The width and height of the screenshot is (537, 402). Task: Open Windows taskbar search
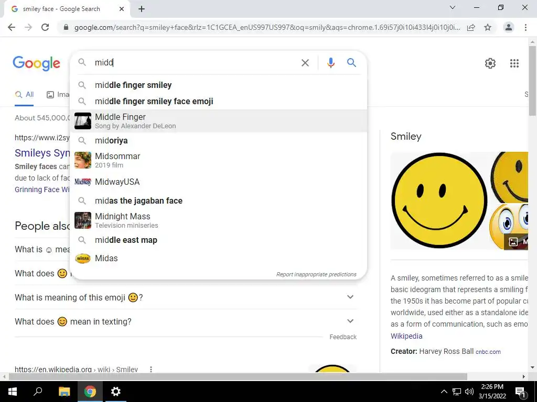coord(38,391)
